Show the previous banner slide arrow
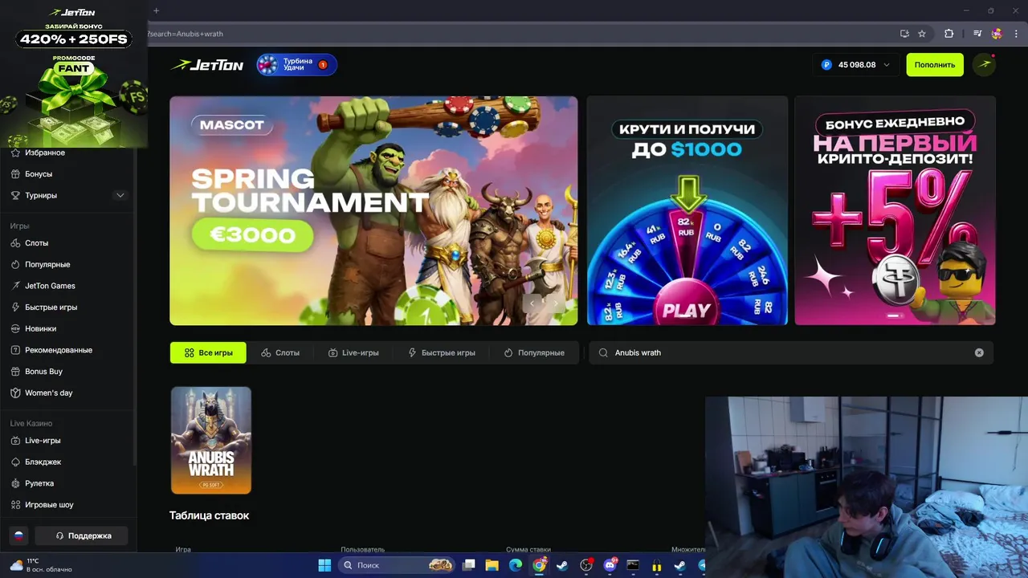 click(x=532, y=303)
